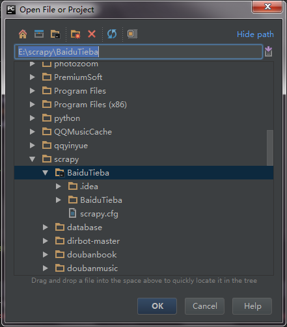Screen dimensions: 287x327
Task: Click the red Delete icon
Action: click(x=92, y=34)
